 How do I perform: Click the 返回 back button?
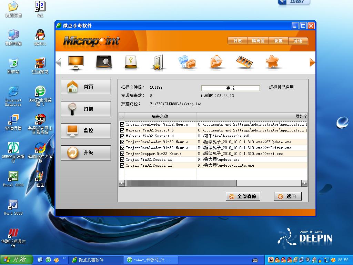point(288,196)
